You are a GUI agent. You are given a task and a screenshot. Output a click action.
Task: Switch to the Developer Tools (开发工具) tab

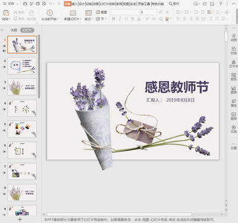point(144,4)
